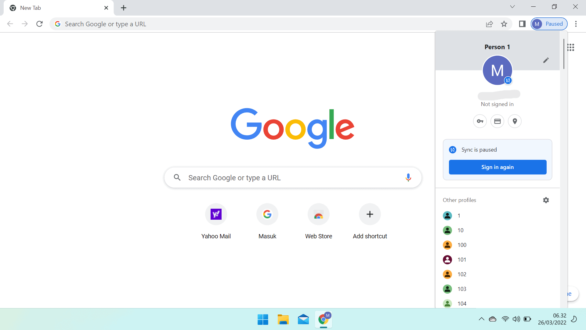
Task: Click the large M profile avatar
Action: coord(497,70)
